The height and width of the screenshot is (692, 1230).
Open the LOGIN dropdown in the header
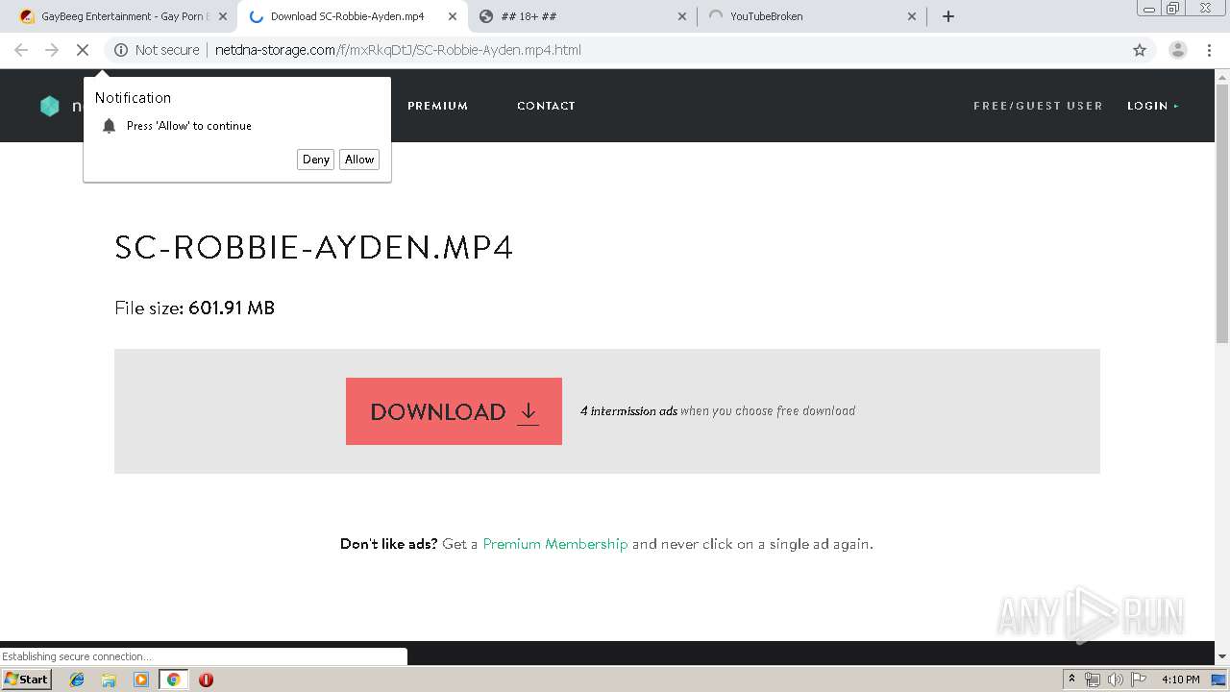point(1152,106)
